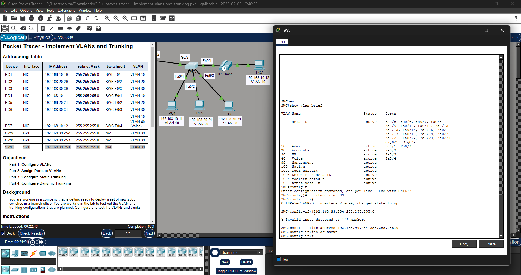
Task: Select the Add Complex PDU open envelope
Action: pyautogui.click(x=98, y=28)
